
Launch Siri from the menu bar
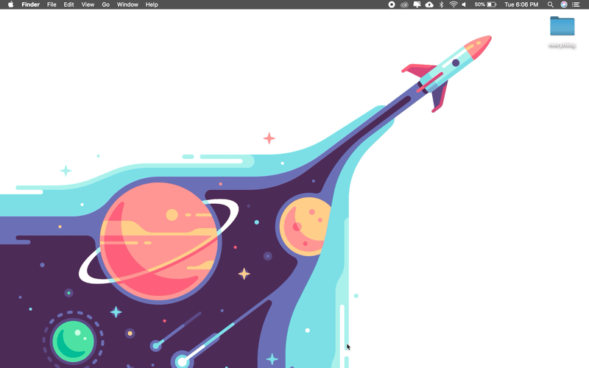[564, 4]
